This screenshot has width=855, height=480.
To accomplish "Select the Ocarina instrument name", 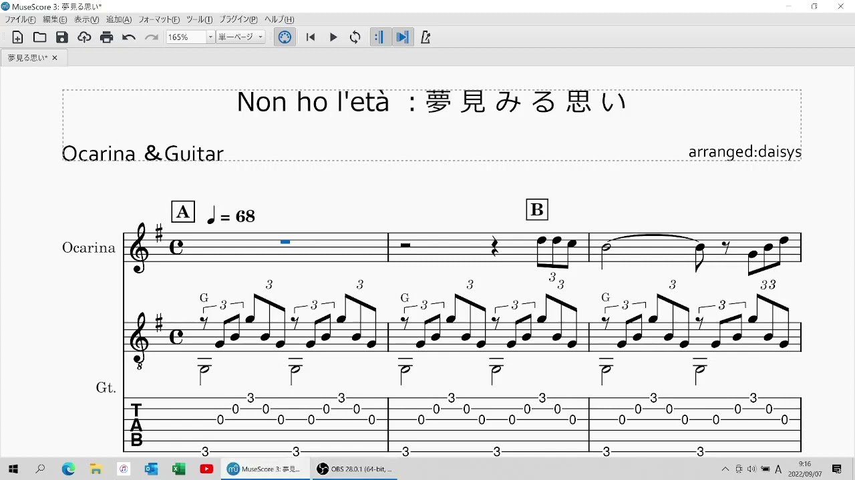I will point(89,247).
